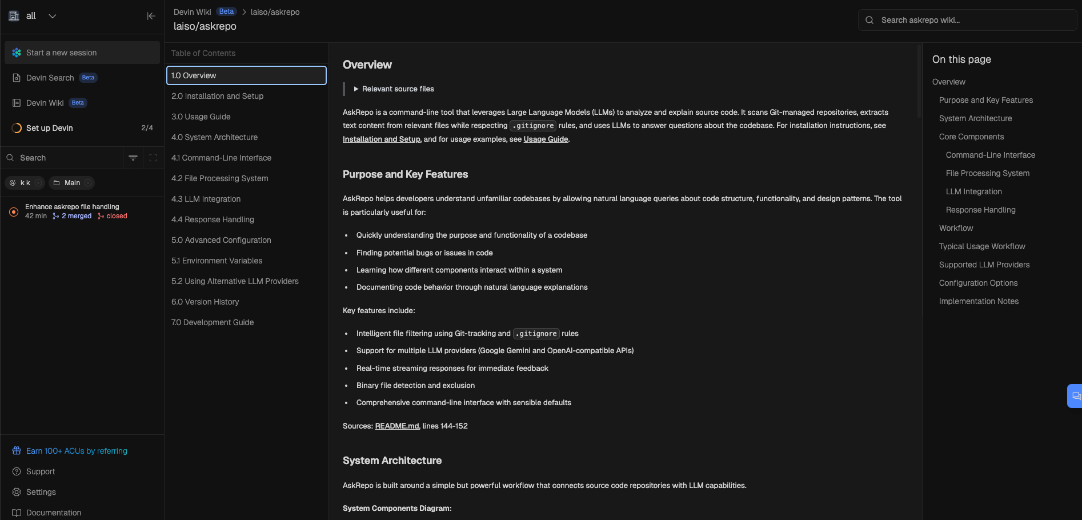The width and height of the screenshot is (1082, 520).
Task: Open the README.md source link
Action: coord(397,426)
